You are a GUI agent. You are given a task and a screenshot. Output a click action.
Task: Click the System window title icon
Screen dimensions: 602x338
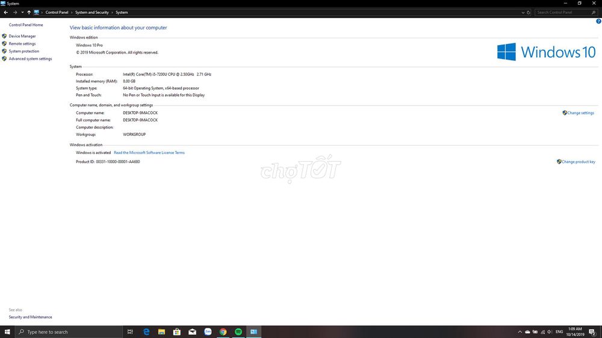(x=3, y=4)
